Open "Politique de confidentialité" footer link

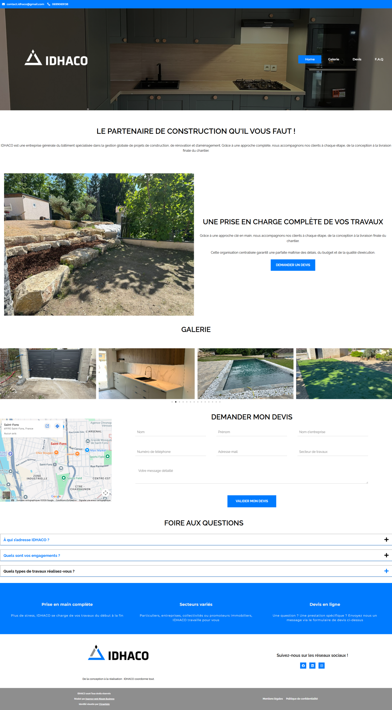click(x=302, y=699)
